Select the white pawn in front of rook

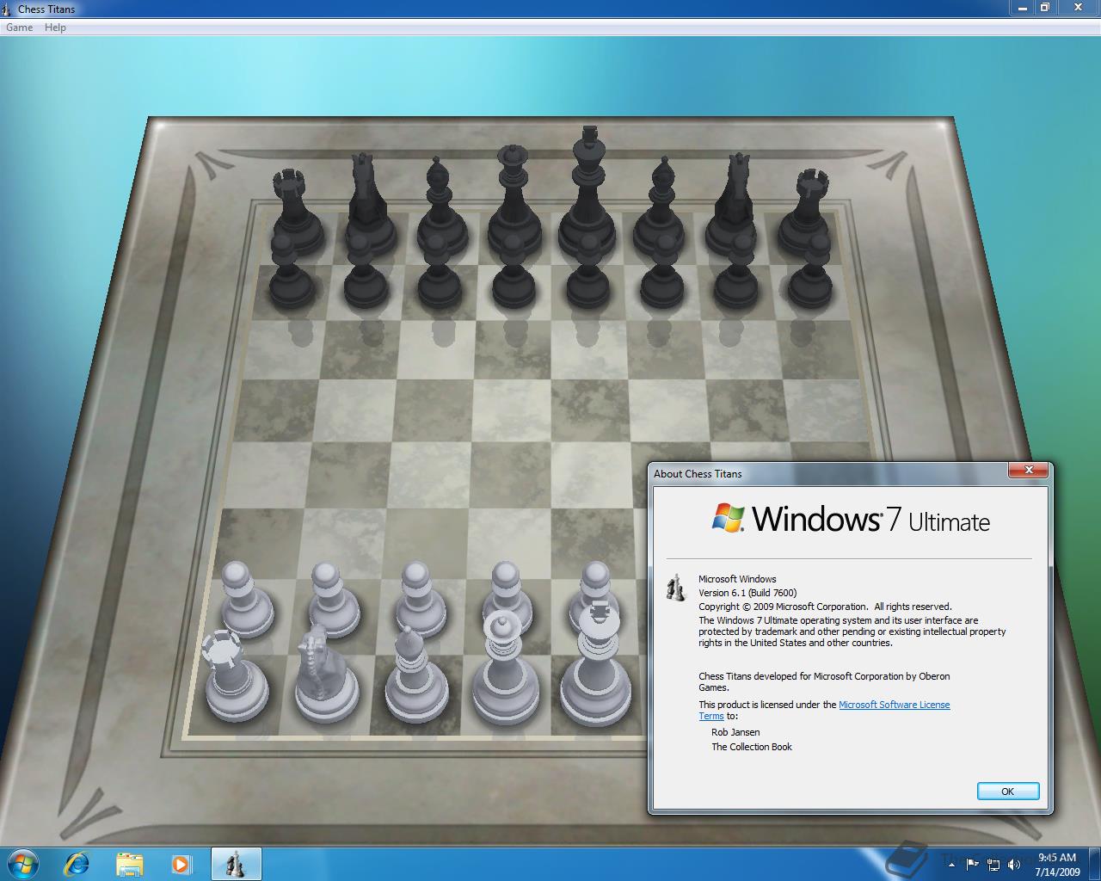pyautogui.click(x=246, y=600)
